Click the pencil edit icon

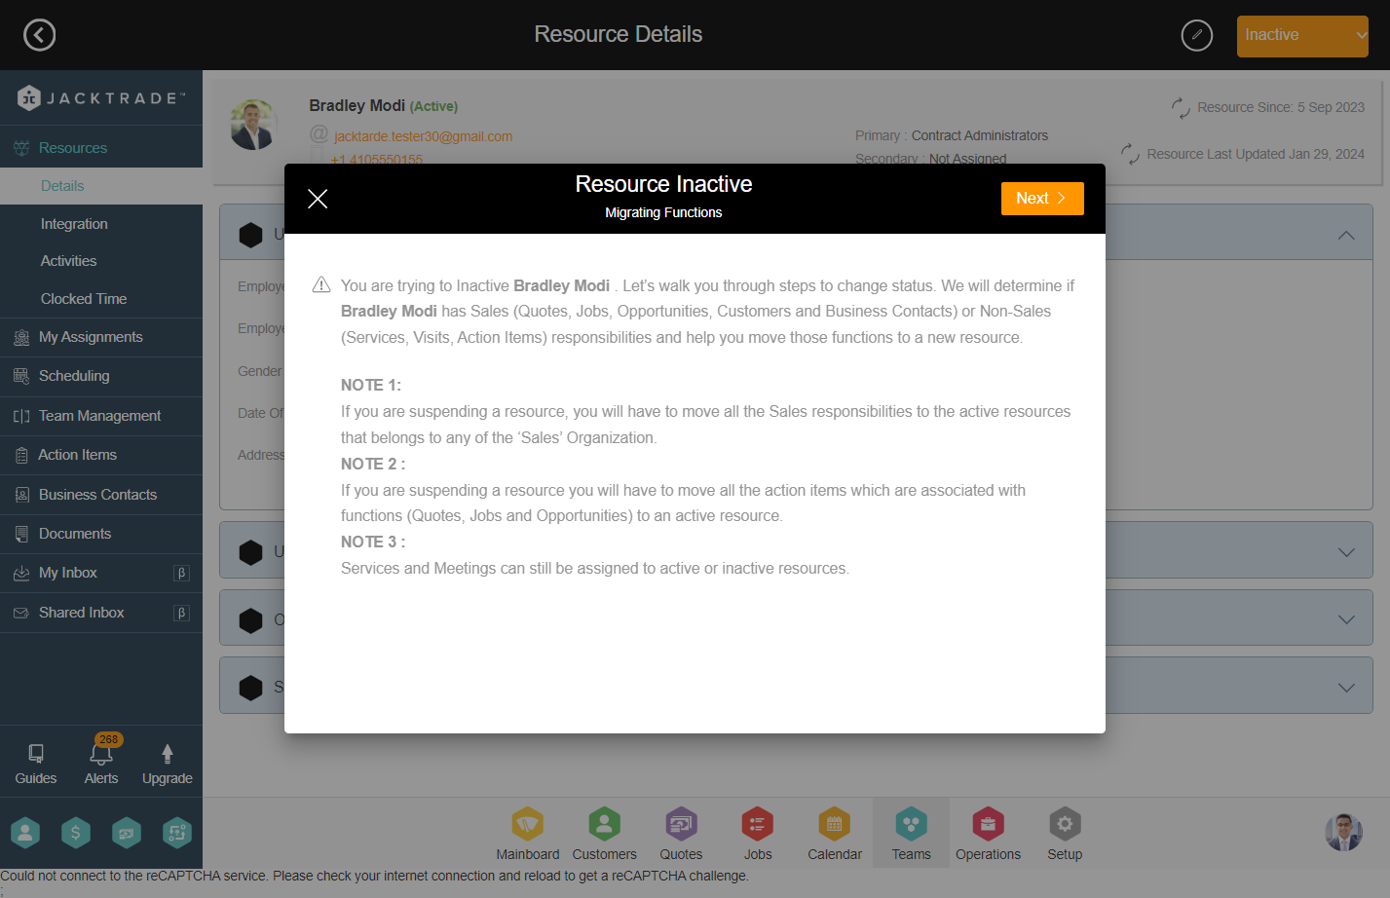click(1196, 35)
